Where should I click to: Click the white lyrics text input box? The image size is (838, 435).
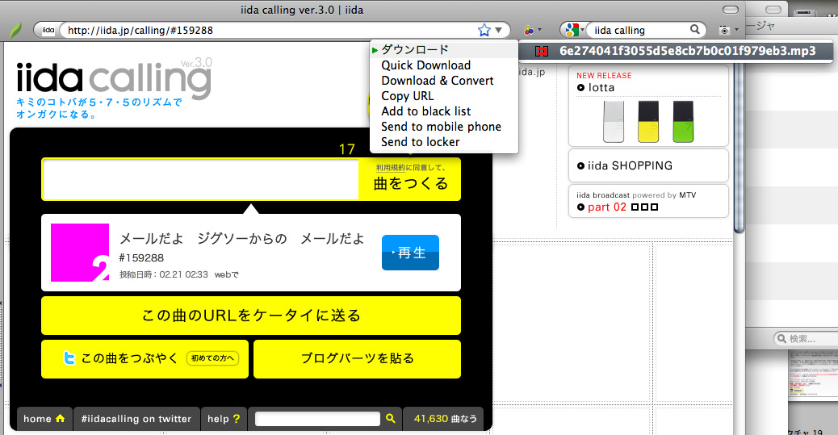(x=200, y=179)
